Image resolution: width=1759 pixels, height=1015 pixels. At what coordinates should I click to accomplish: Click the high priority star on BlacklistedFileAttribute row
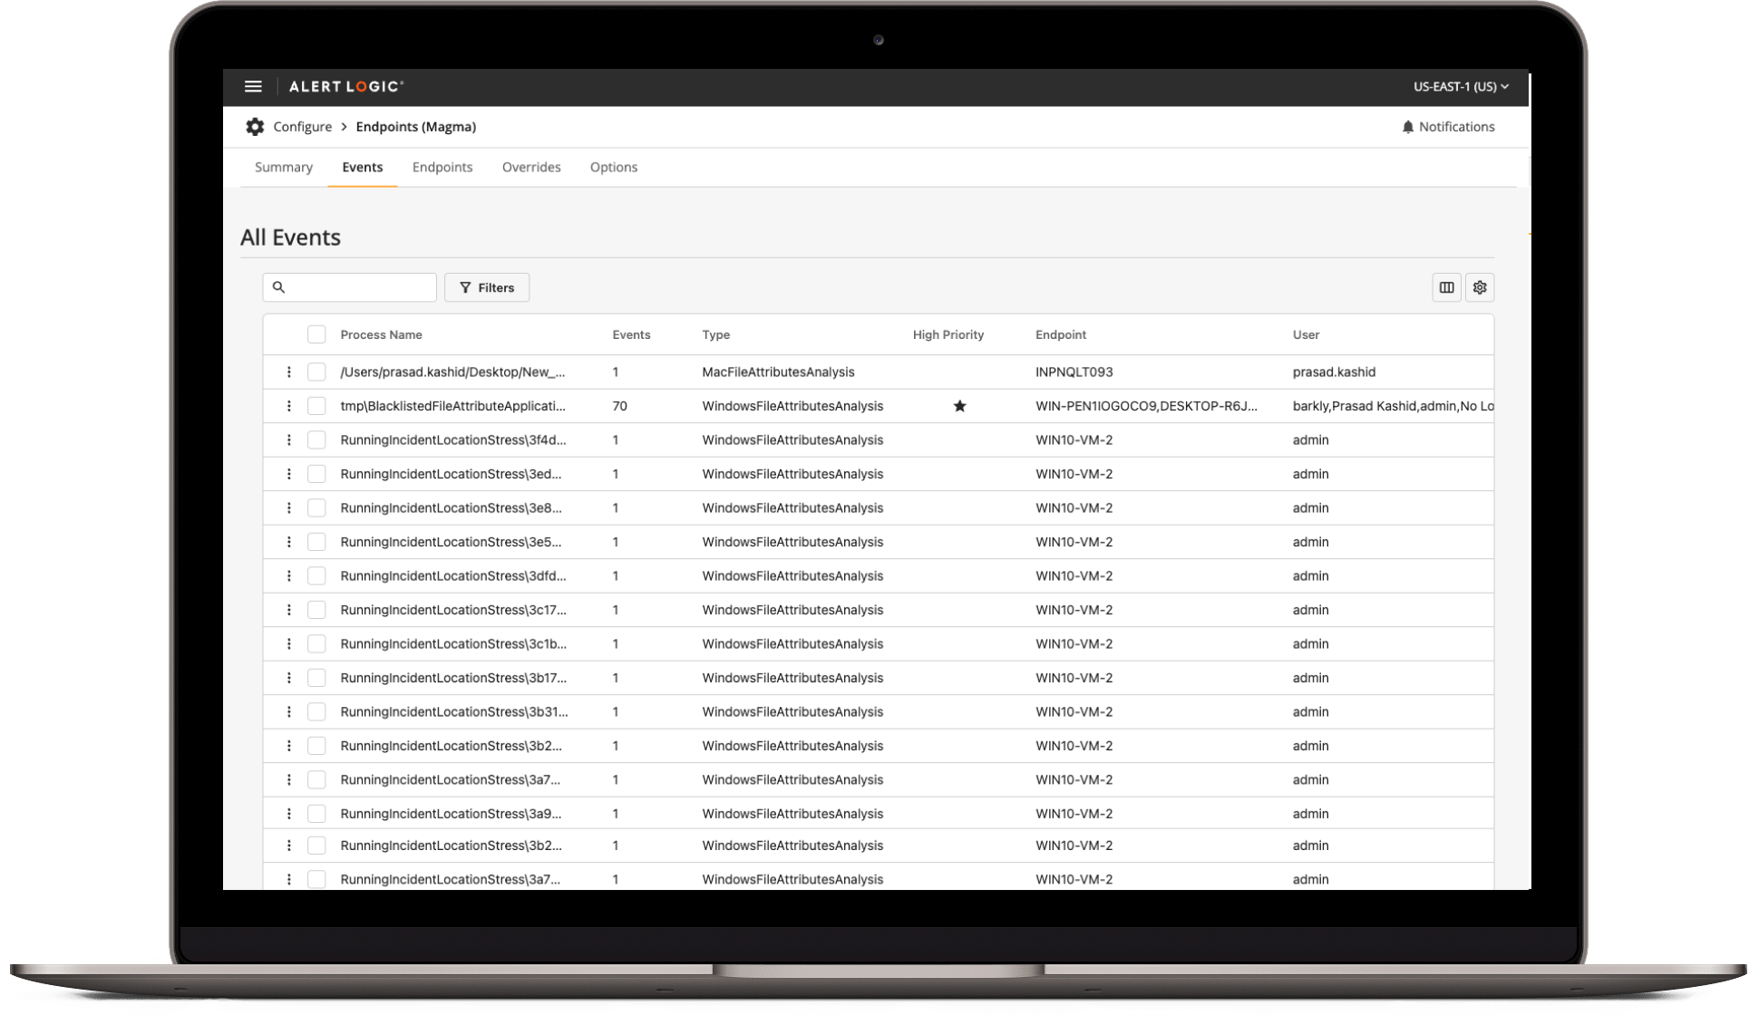(x=959, y=406)
